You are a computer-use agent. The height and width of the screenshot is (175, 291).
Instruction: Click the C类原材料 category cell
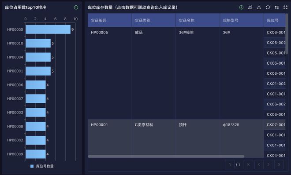pos(154,137)
